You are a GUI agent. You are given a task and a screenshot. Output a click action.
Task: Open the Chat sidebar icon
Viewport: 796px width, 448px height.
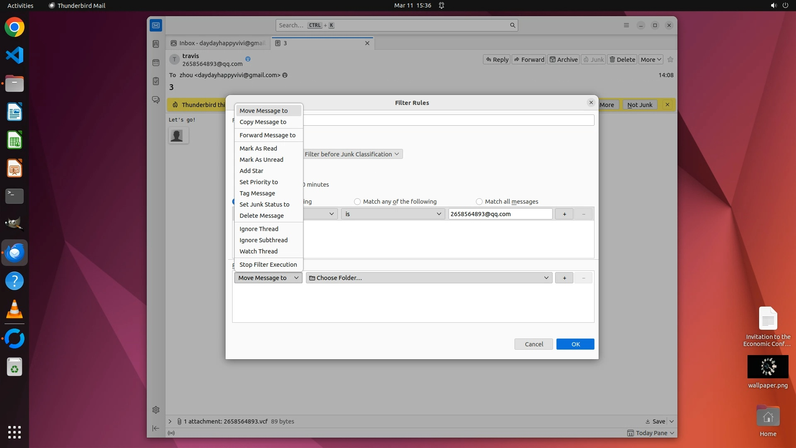(x=156, y=100)
